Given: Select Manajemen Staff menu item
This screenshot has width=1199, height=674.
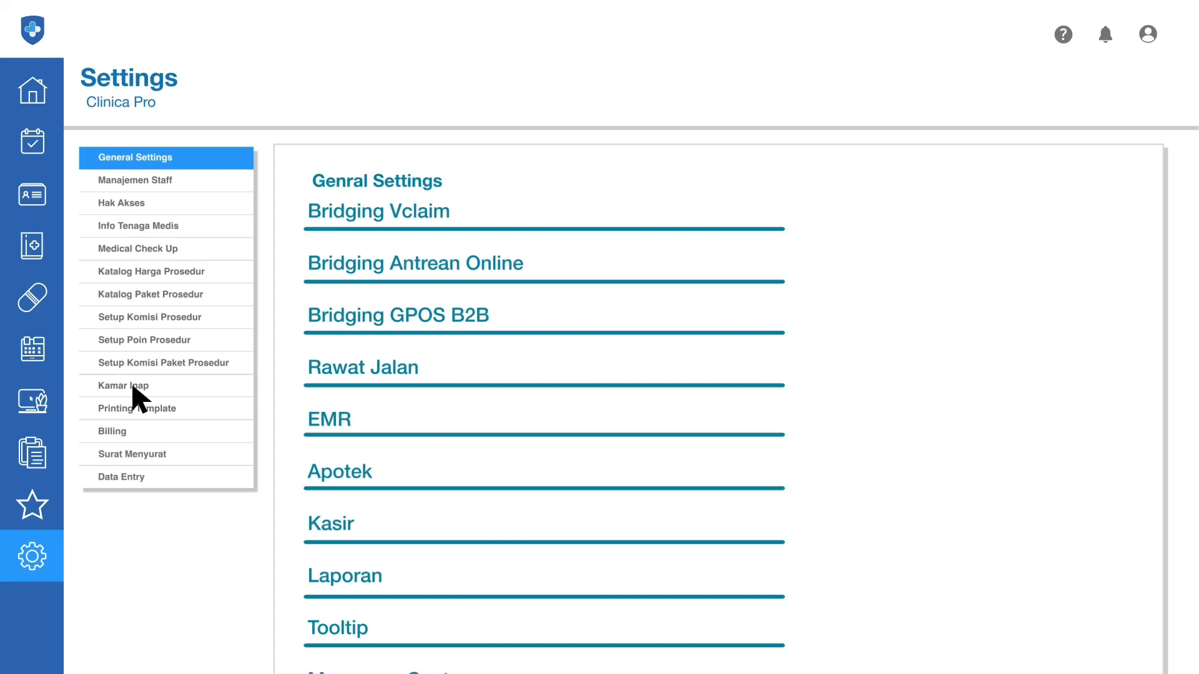Looking at the screenshot, I should coord(135,180).
